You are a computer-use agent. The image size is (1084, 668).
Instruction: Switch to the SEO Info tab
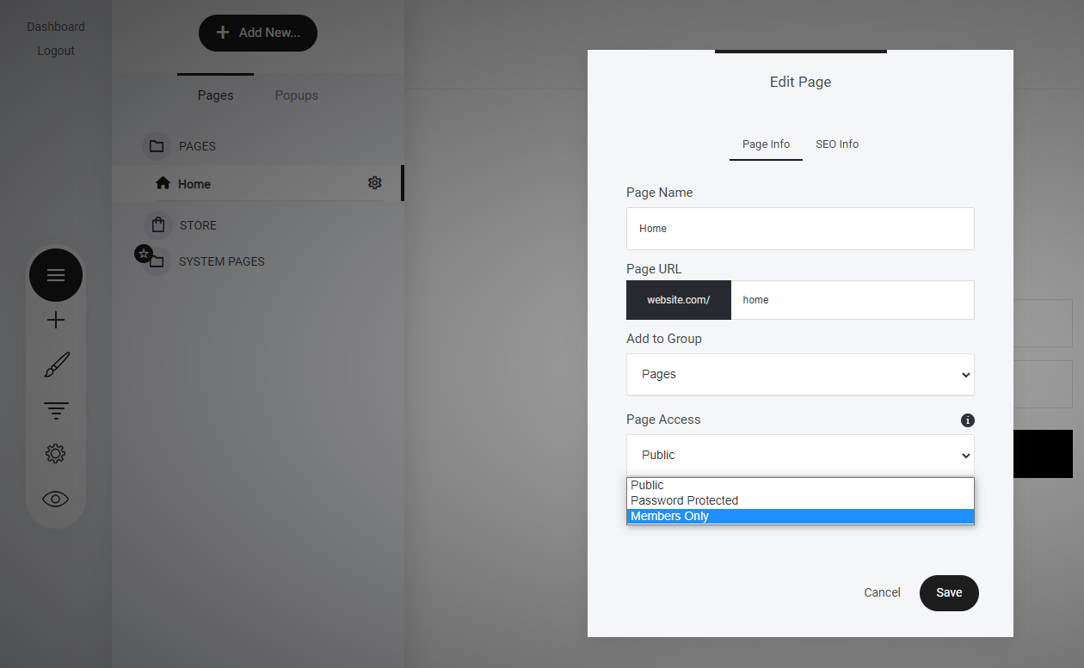point(836,144)
